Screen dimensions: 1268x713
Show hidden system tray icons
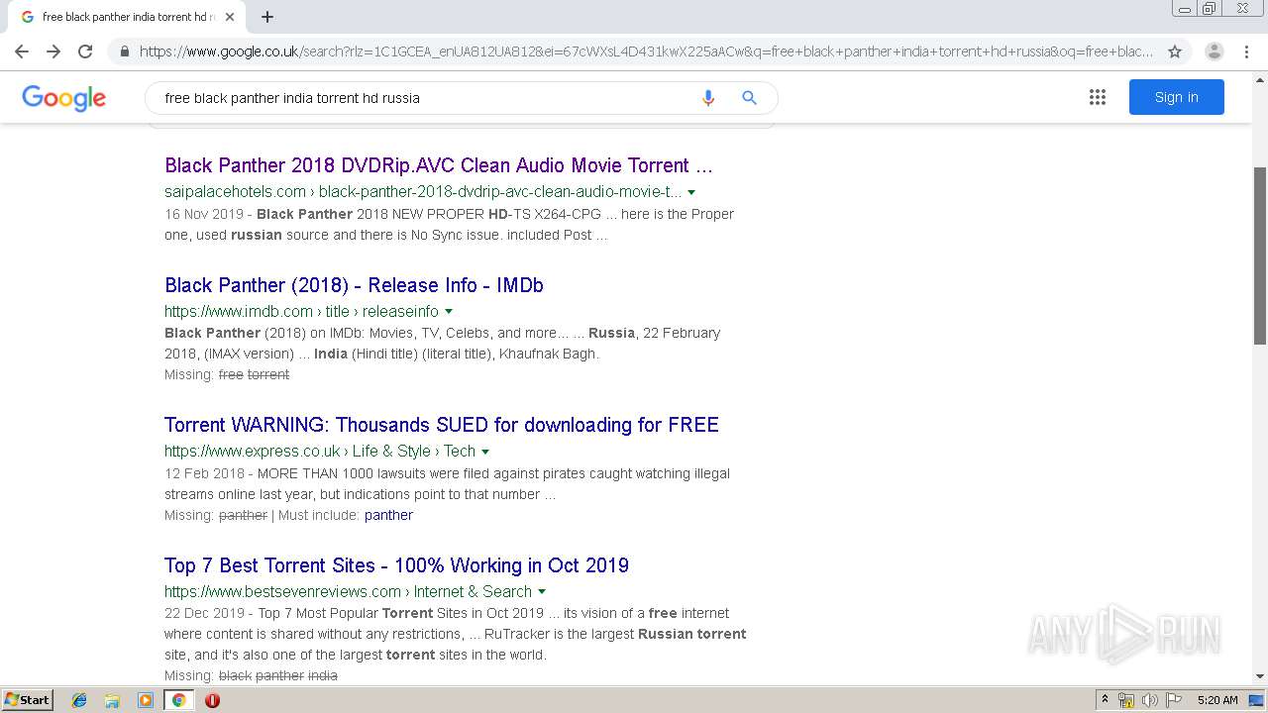[x=1105, y=699]
